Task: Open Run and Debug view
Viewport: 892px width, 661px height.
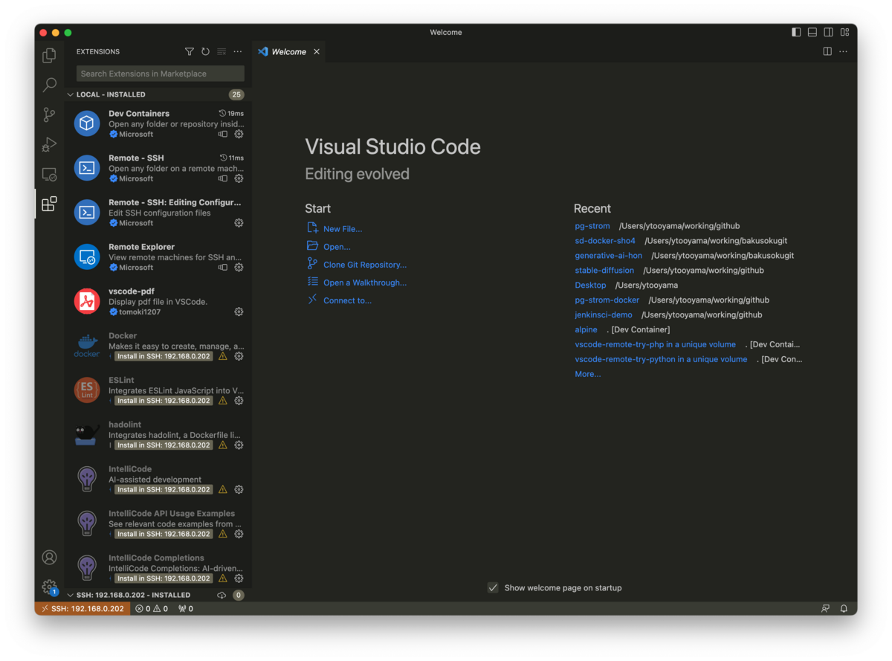Action: tap(49, 144)
